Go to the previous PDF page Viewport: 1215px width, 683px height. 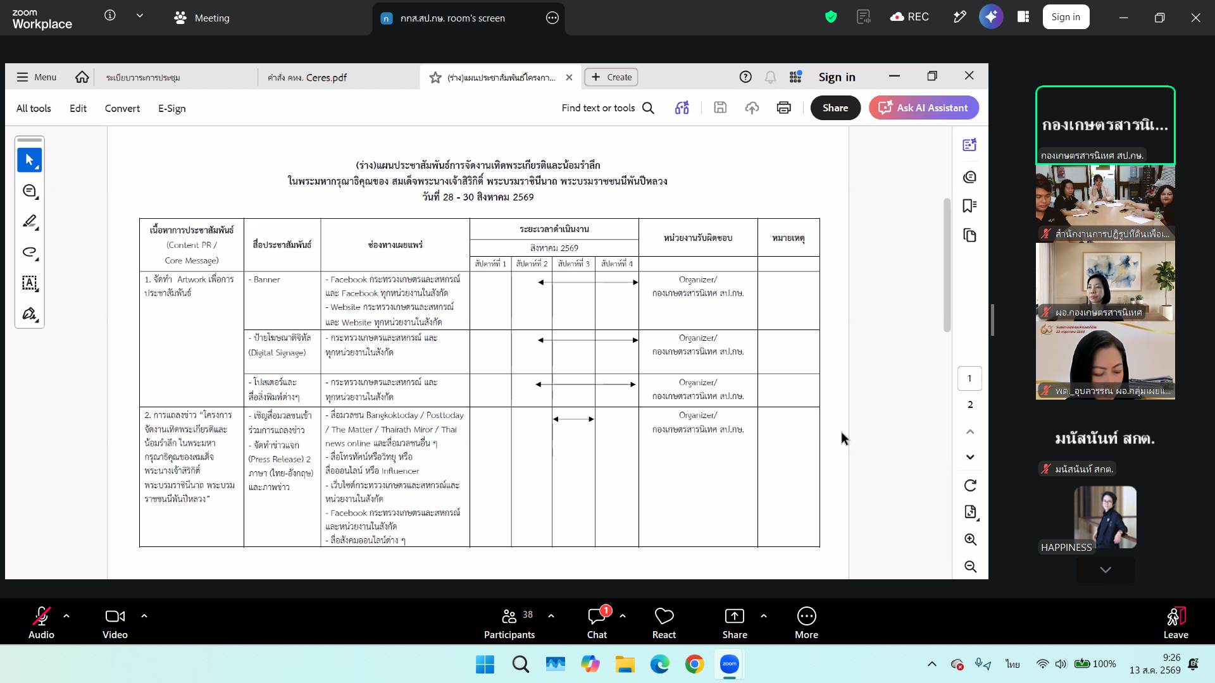point(970,432)
